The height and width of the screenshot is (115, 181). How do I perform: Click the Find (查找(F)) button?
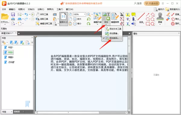[x=159, y=9]
